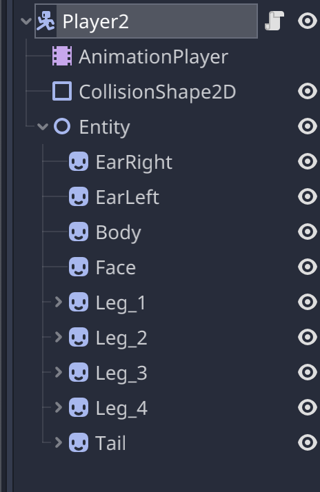Select the AnimationPlayer node
Image resolution: width=320 pixels, height=492 pixels.
click(153, 57)
